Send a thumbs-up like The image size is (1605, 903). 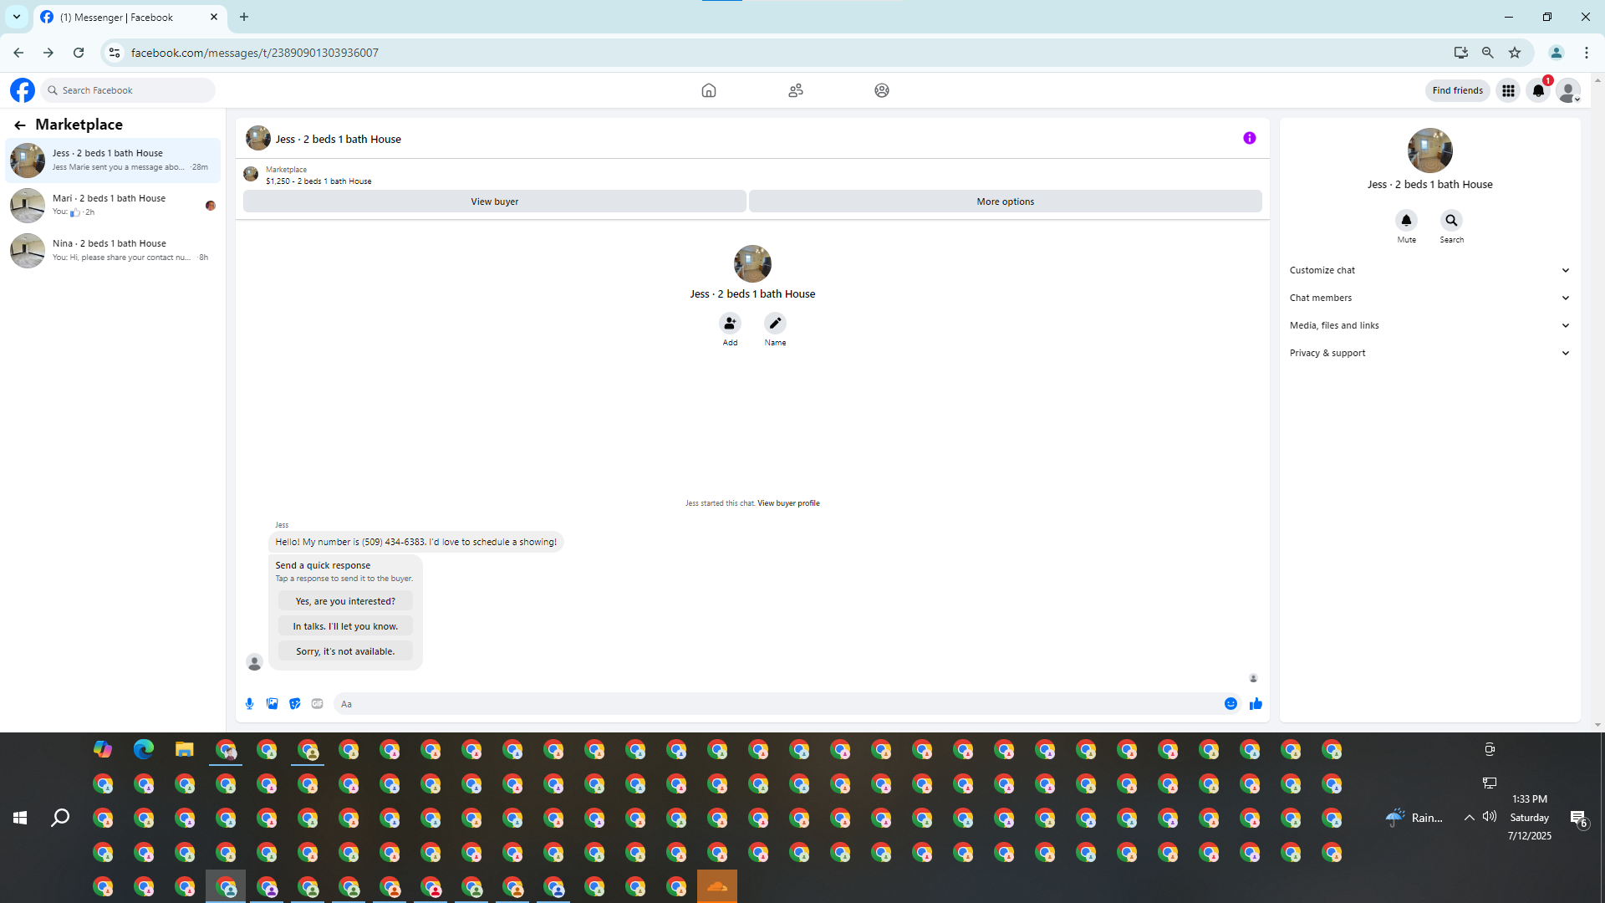click(x=1256, y=704)
